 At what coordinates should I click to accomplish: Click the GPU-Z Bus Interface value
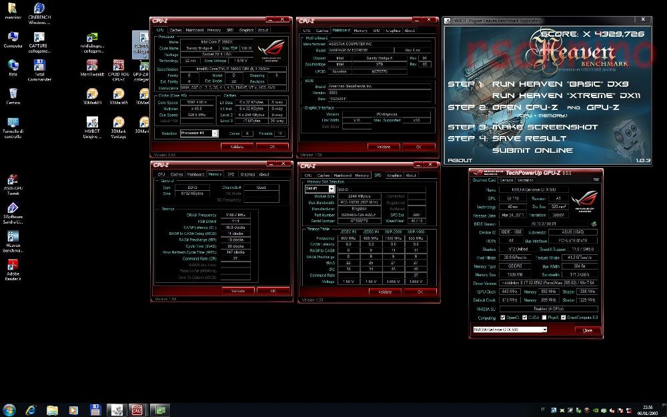pyautogui.click(x=574, y=241)
